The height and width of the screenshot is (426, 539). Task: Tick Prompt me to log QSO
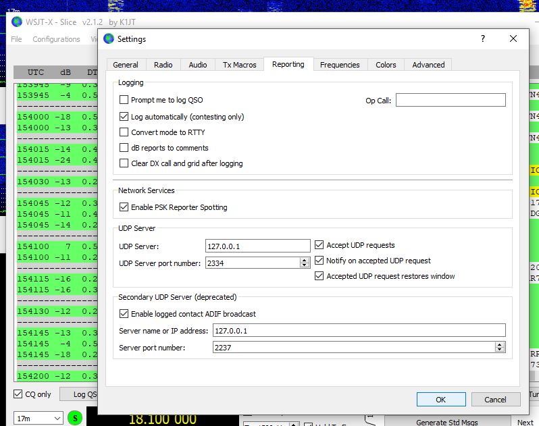tap(124, 100)
